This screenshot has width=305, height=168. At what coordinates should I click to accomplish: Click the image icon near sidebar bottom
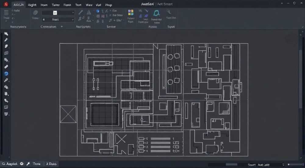pos(6,107)
